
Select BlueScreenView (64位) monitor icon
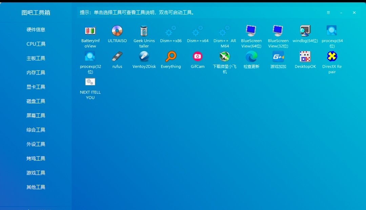[x=251, y=30]
